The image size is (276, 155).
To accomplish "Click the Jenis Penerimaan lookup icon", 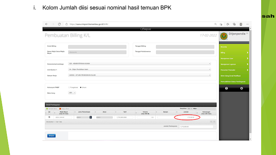I will click(x=91, y=118).
